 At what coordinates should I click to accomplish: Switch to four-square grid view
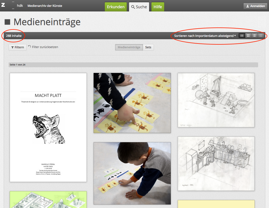[x=248, y=36]
